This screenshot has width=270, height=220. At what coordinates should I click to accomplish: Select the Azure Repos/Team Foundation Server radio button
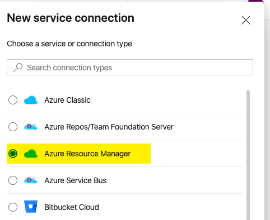click(x=13, y=127)
